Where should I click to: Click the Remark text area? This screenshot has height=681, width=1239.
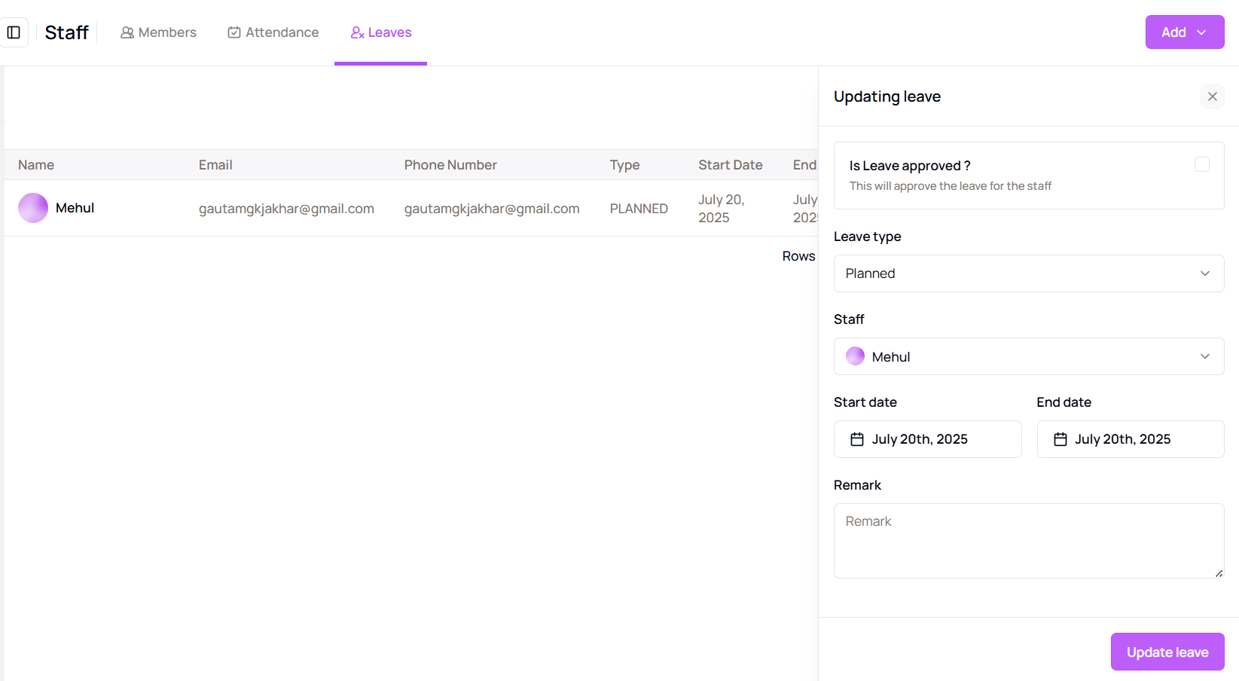(1028, 540)
